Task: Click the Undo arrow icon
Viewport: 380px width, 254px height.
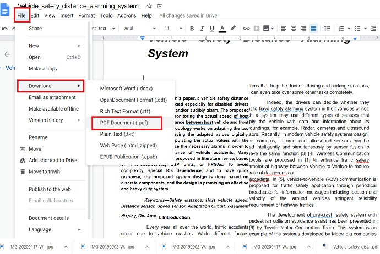Action: coord(4,29)
